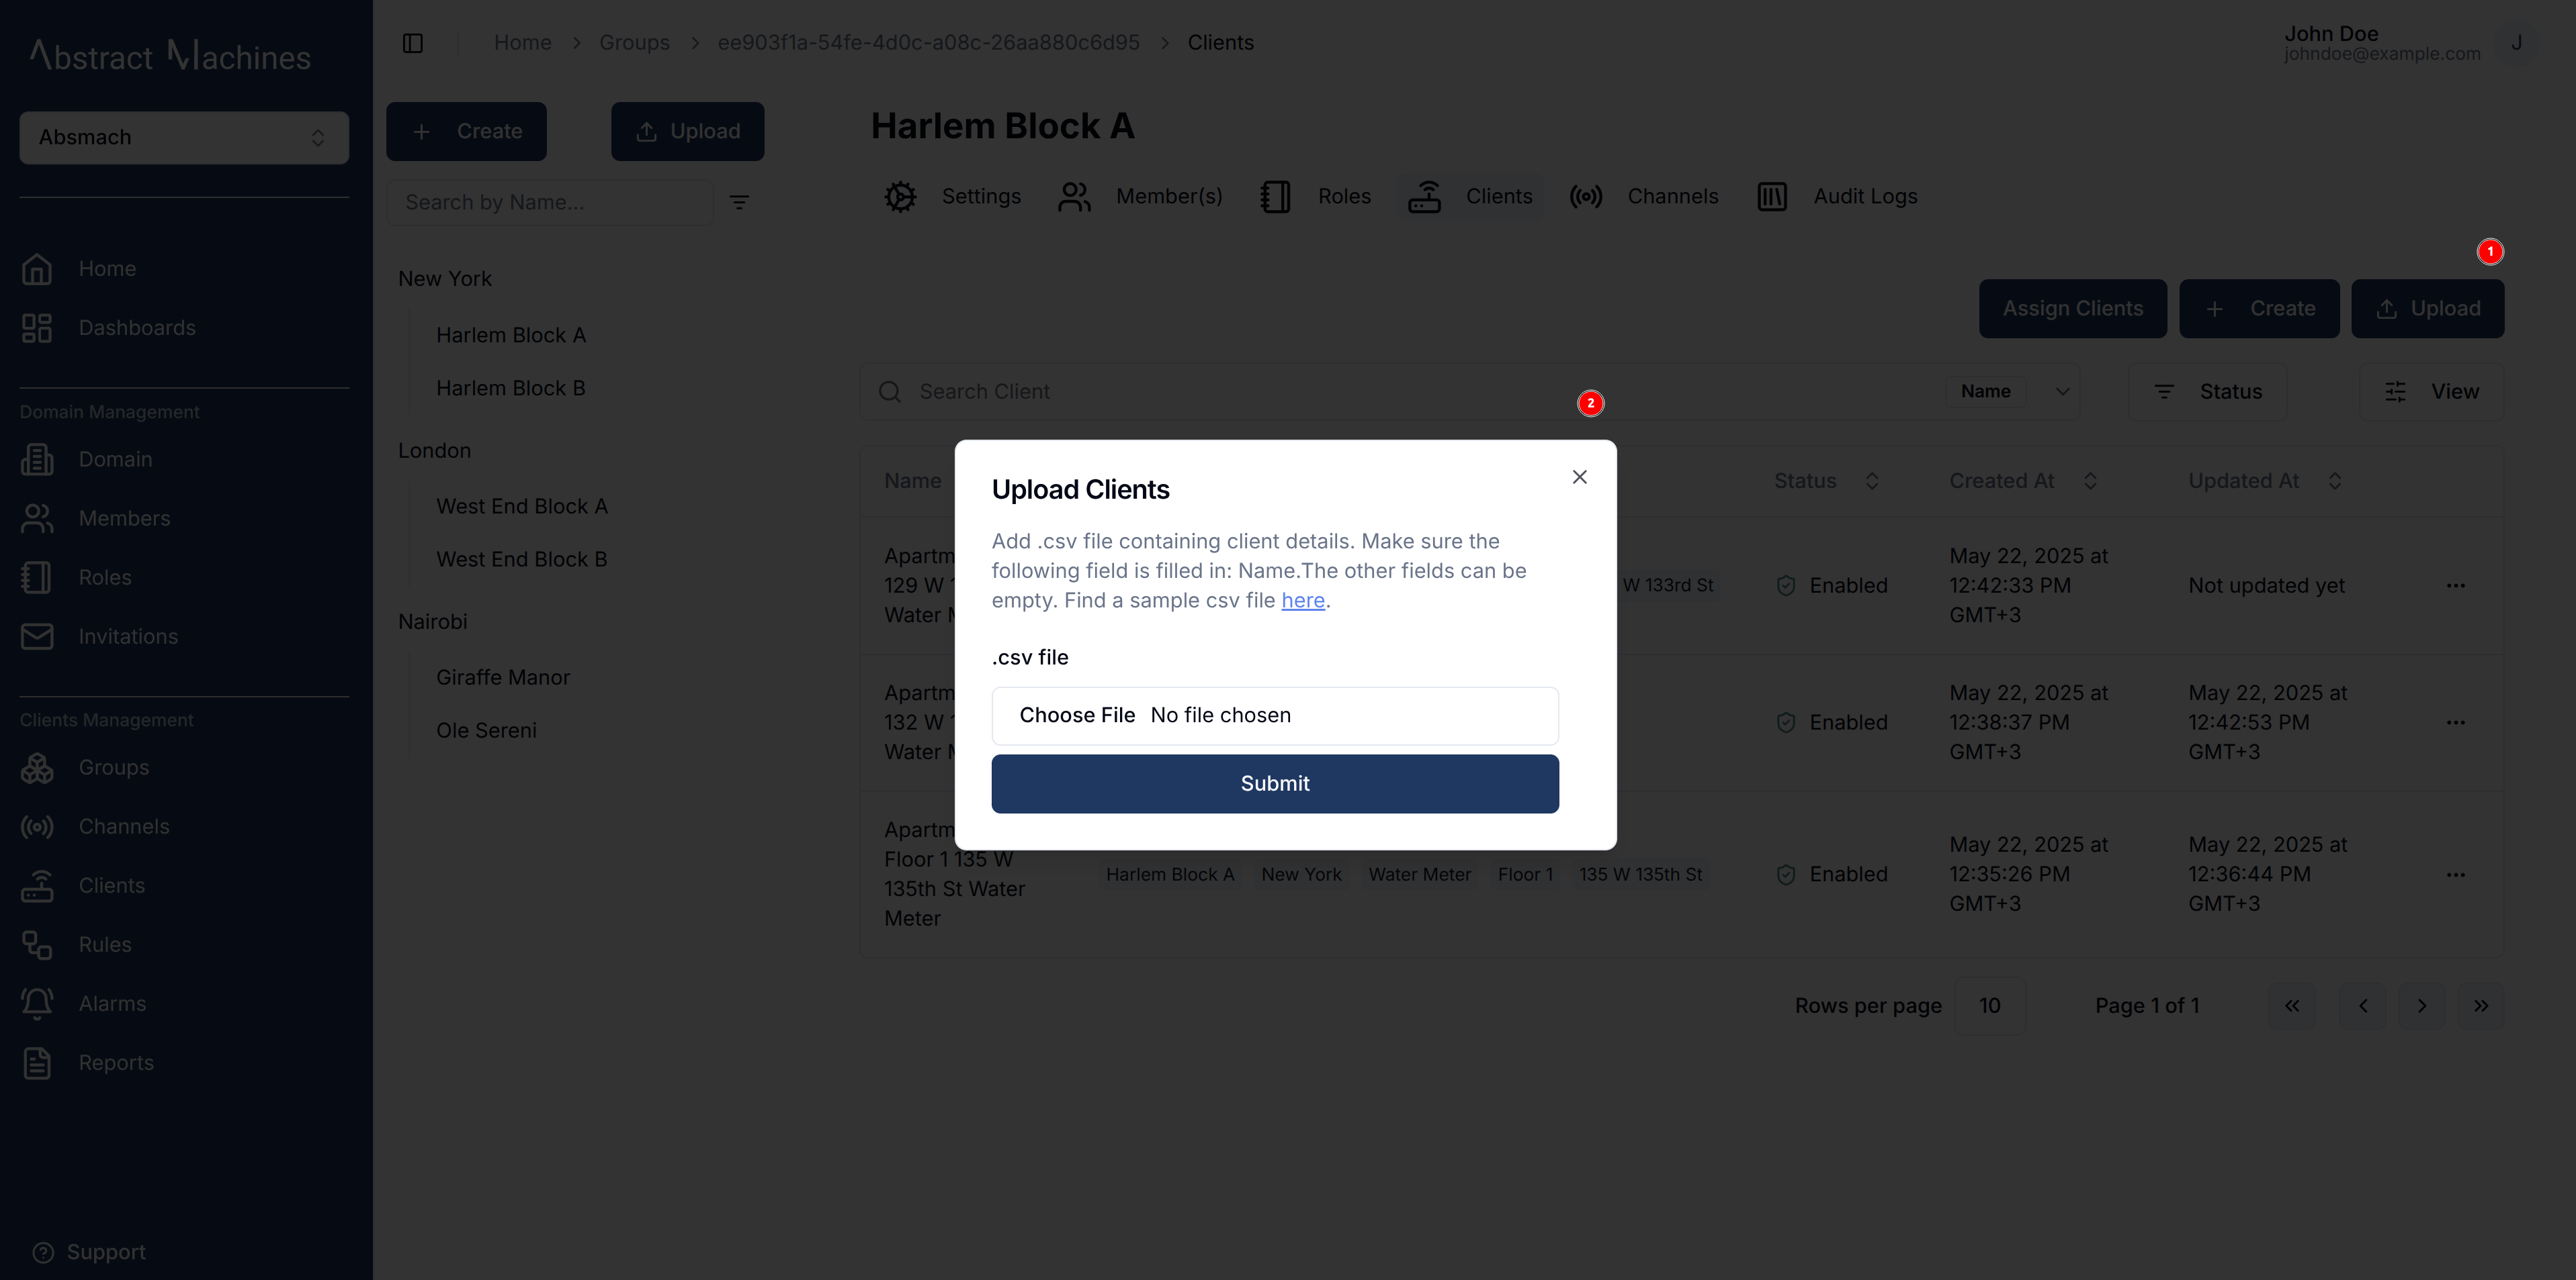Open the Name search-field dropdown
The height and width of the screenshot is (1280, 2576).
point(2013,392)
